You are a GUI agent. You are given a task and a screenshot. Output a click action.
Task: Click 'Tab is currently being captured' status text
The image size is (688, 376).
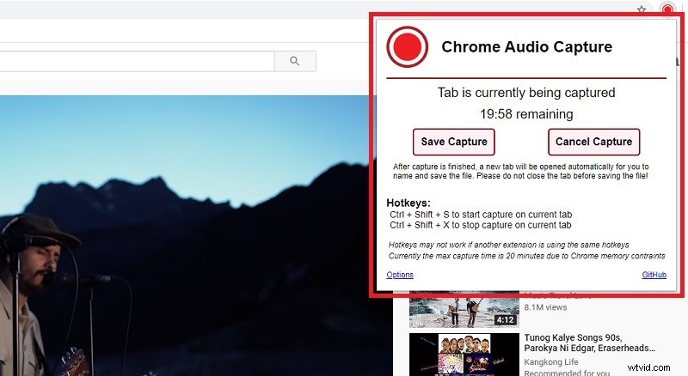tap(526, 93)
